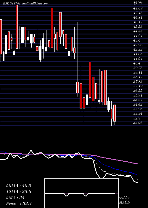Click the 5MA : 34 readout
The width and height of the screenshot is (148, 208).
pos(15,198)
